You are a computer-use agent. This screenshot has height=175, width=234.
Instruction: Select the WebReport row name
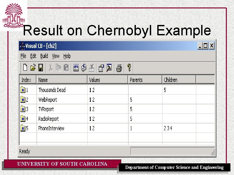[x=48, y=99]
